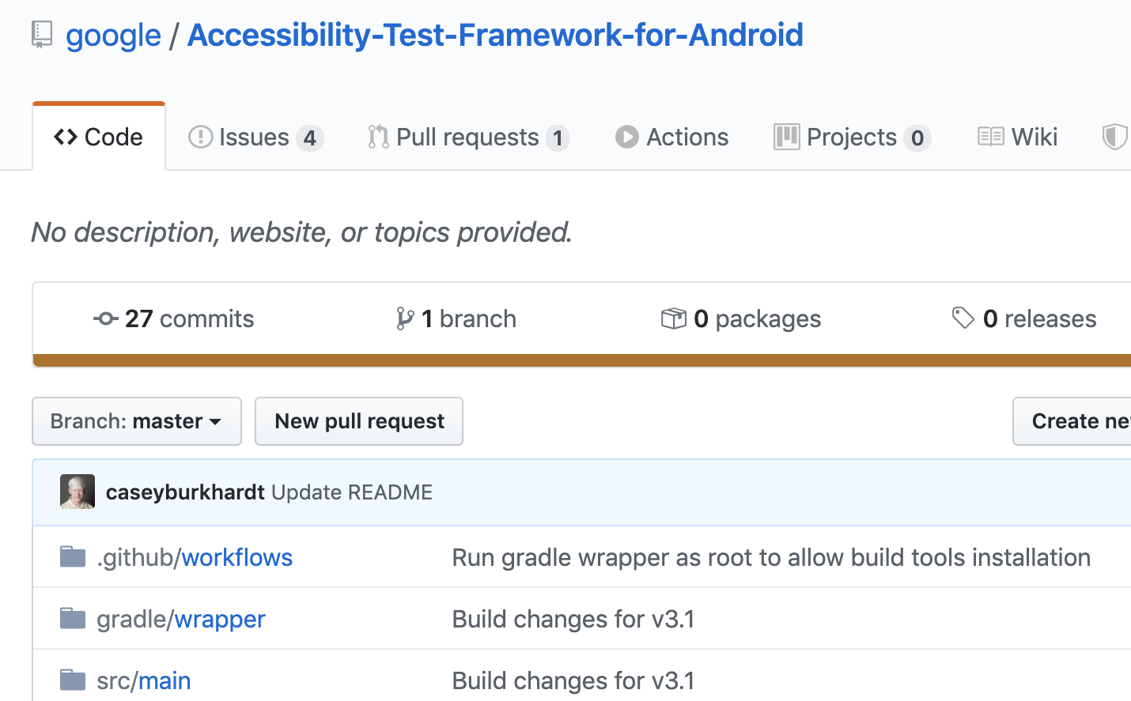Click the branch fork icon beside 1 branch
The height and width of the screenshot is (701, 1131).
(x=405, y=318)
